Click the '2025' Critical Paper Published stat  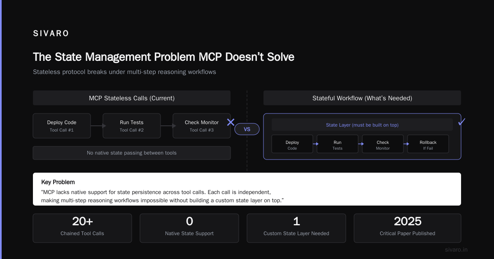tap(408, 228)
